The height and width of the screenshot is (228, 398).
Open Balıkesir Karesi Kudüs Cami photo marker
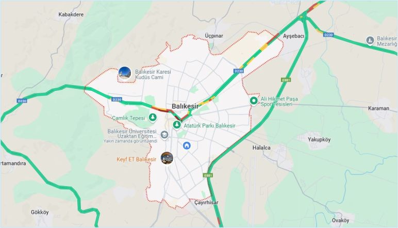coord(125,73)
